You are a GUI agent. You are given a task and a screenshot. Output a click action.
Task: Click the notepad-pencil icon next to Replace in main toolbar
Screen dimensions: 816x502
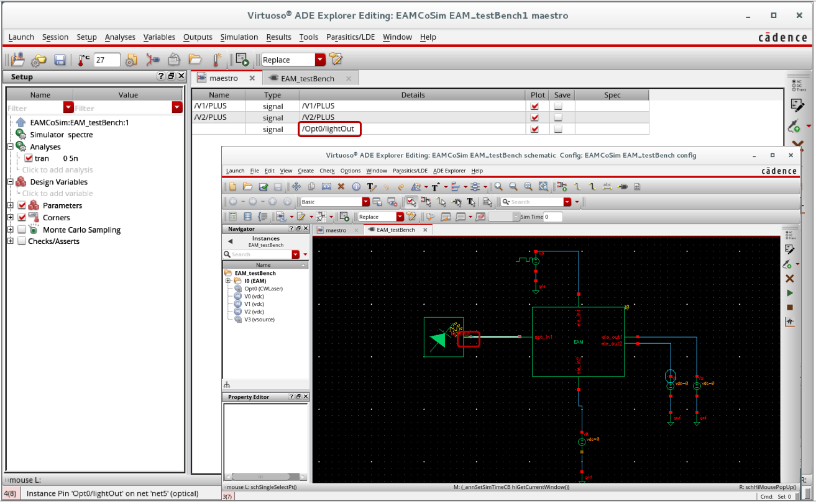(x=336, y=60)
